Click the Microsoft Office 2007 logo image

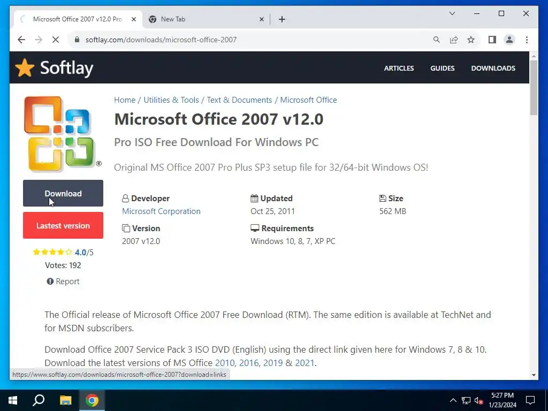coord(62,134)
